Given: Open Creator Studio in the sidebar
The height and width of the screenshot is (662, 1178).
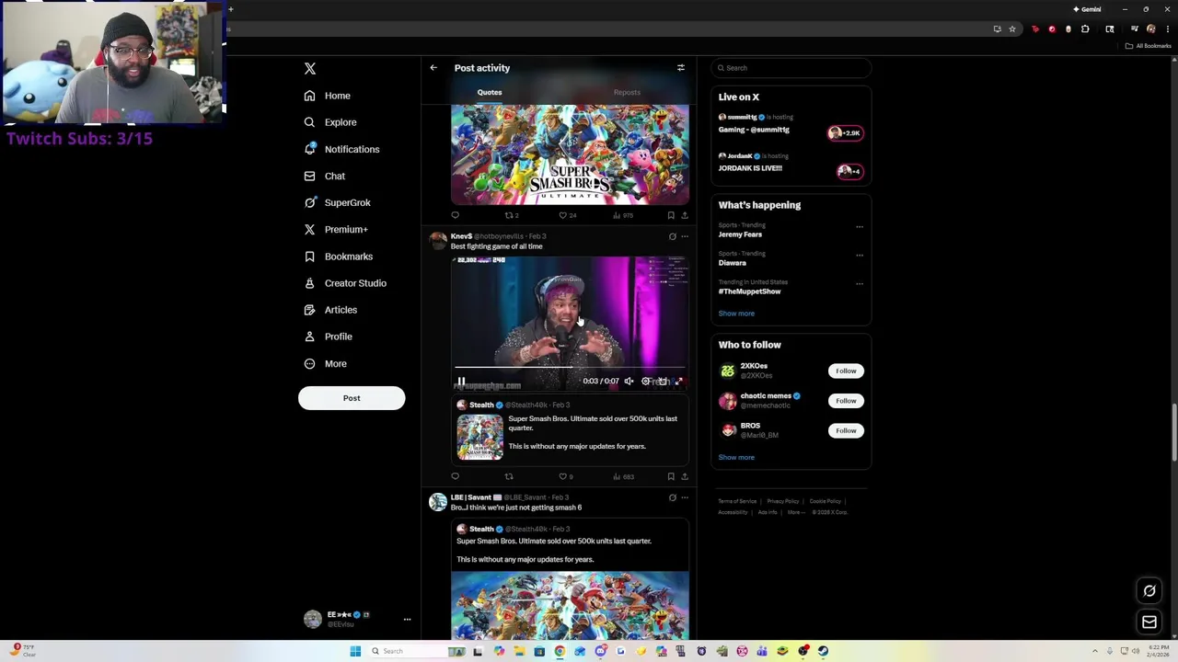Looking at the screenshot, I should click(345, 283).
